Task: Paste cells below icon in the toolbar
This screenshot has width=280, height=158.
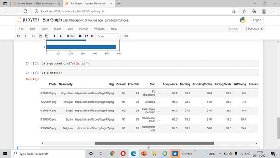Action: pos(46,36)
